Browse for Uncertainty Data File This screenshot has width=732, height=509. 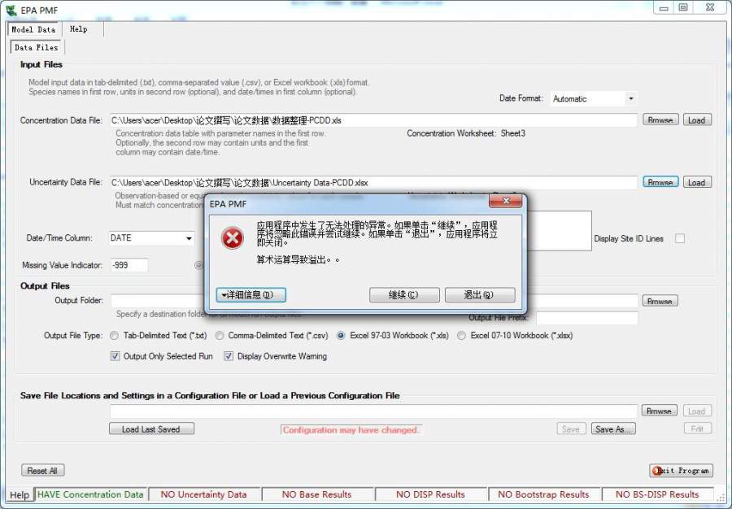pos(660,182)
